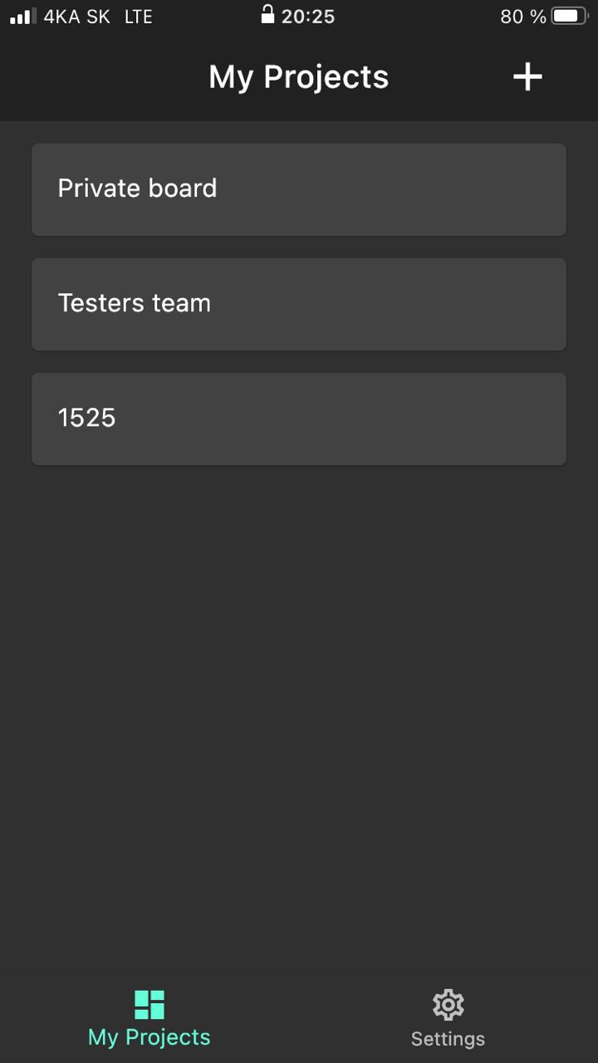Tap the lock icon in the status bar
Image resolution: width=598 pixels, height=1063 pixels.
click(x=268, y=15)
